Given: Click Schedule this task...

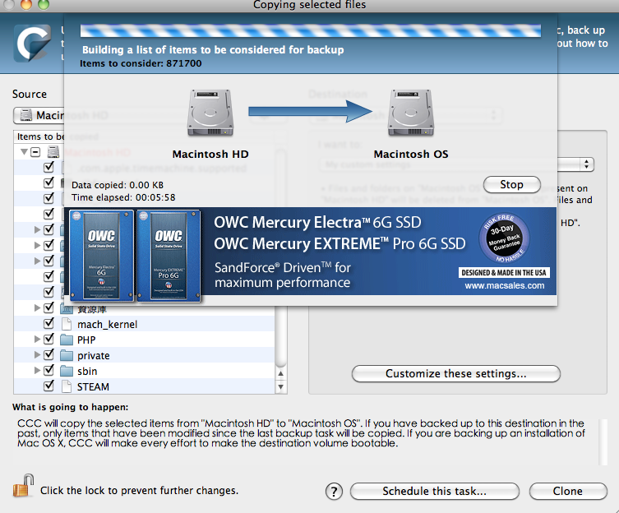Looking at the screenshot, I should pyautogui.click(x=434, y=492).
